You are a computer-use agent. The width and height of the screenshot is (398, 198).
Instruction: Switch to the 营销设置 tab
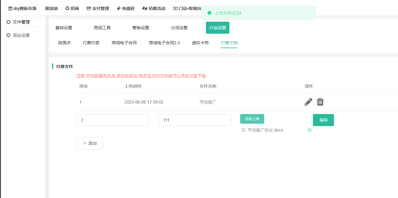(x=141, y=28)
